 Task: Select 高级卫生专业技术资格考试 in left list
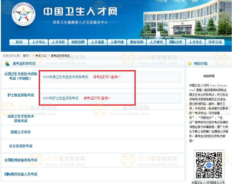[x=21, y=119]
